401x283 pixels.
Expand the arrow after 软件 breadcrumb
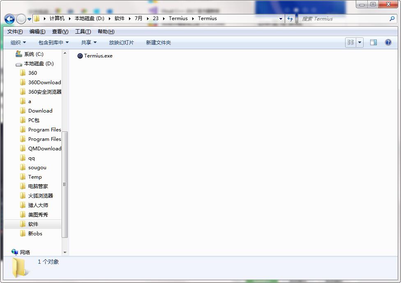pyautogui.click(x=130, y=18)
